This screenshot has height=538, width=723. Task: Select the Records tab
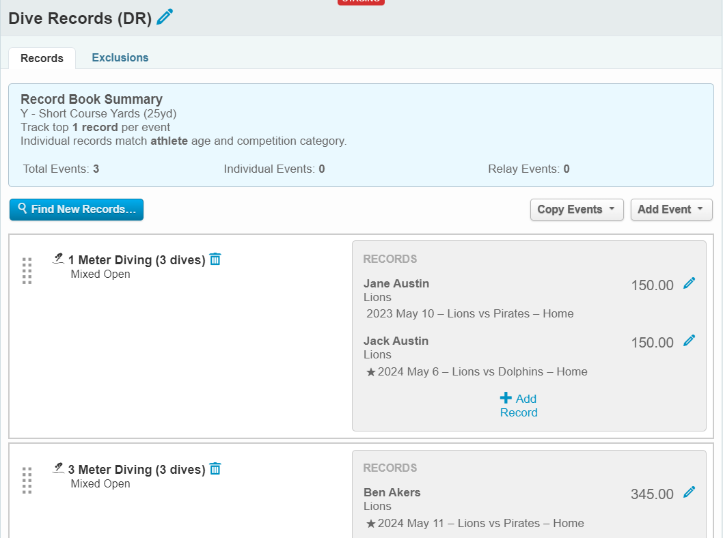[42, 59]
